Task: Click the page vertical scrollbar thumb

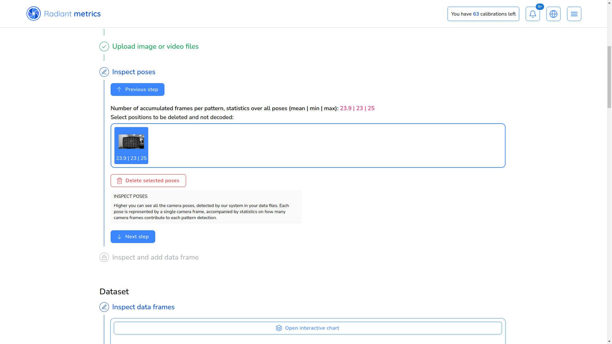Action: tap(609, 76)
